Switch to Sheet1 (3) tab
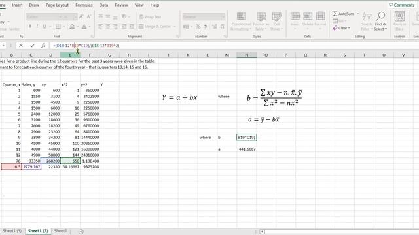Viewport: 419px width, 235px height. [12, 231]
